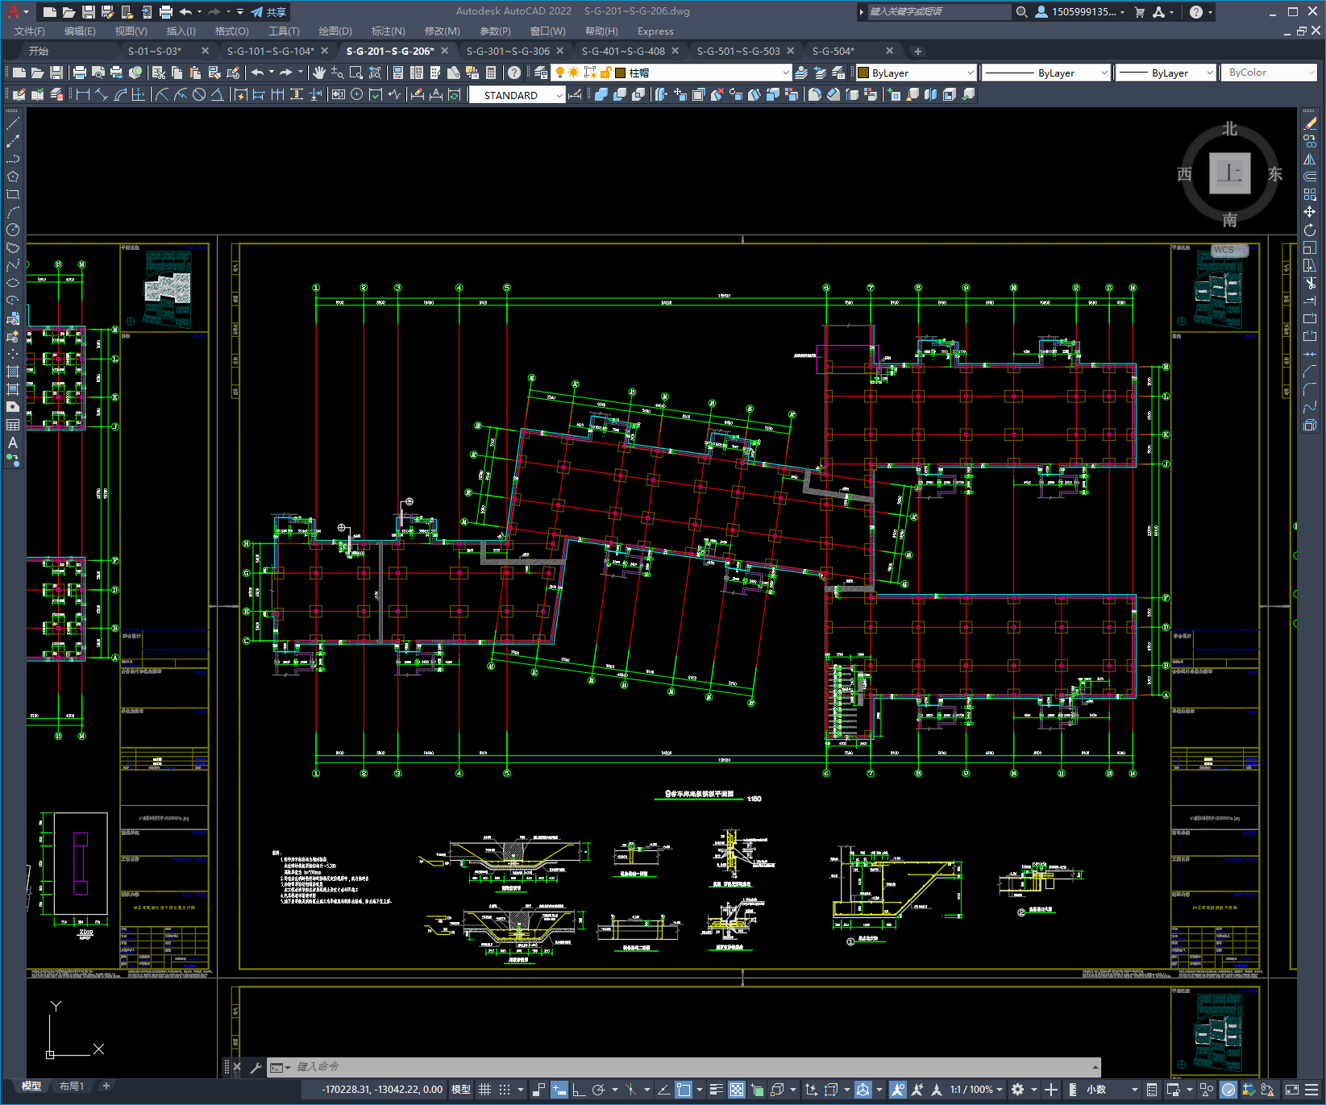Image resolution: width=1326 pixels, height=1105 pixels.
Task: Click the Clean Screen icon in status bar
Action: 1291,1090
